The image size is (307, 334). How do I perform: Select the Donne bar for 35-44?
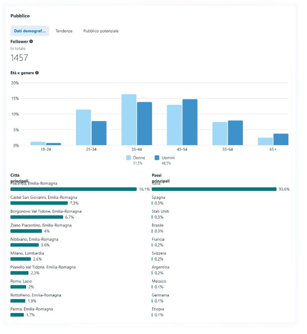click(129, 120)
